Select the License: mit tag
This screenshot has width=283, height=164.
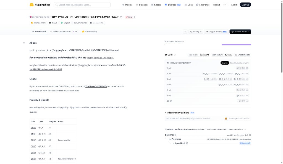(97, 23)
